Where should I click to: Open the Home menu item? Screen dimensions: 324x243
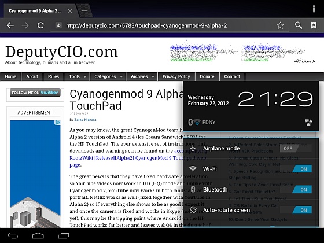10,76
